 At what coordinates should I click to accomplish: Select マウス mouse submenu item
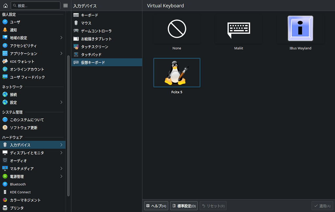107,23
